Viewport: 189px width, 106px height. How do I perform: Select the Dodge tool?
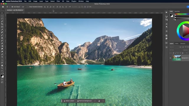coord(2,52)
